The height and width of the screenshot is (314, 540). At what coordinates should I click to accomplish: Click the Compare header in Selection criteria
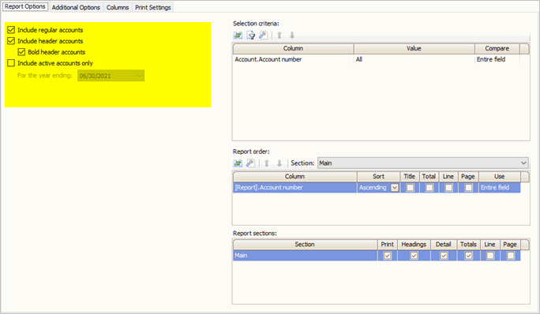497,49
